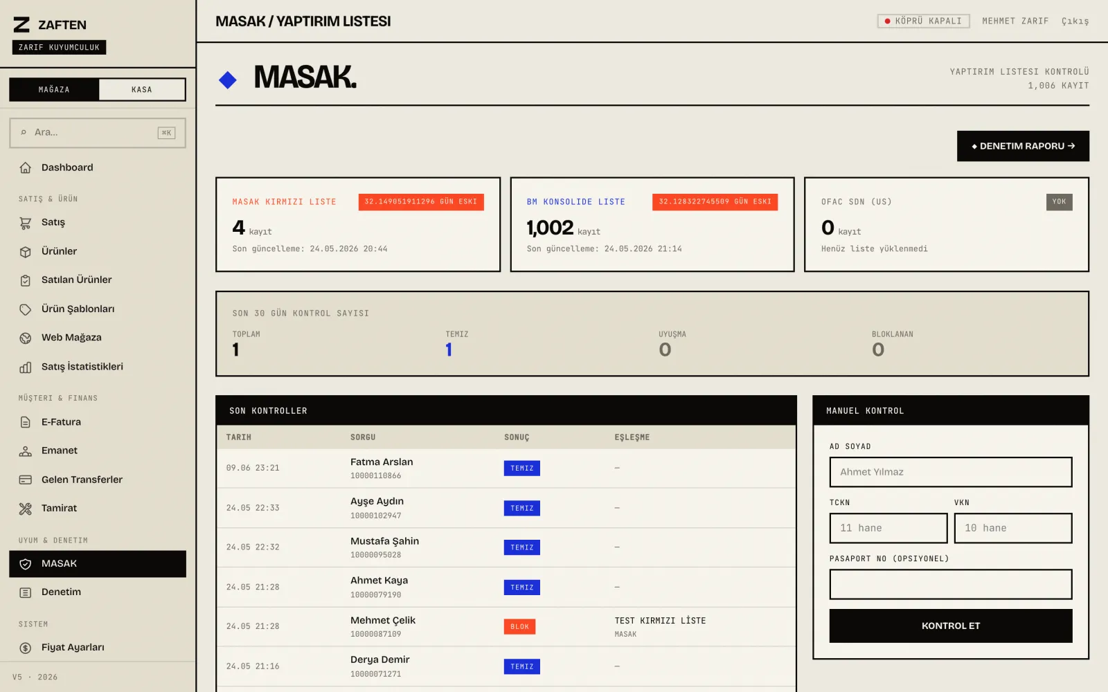This screenshot has height=692, width=1108.
Task: Open Gelen Transferler in sidebar
Action: click(x=98, y=480)
